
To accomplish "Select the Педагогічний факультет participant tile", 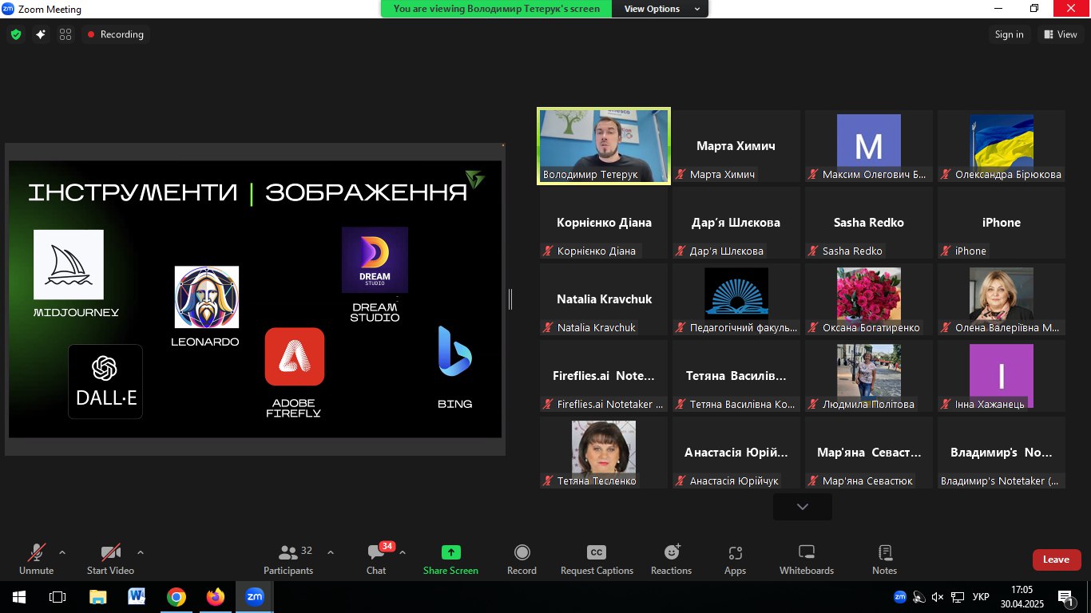I will coord(736,299).
